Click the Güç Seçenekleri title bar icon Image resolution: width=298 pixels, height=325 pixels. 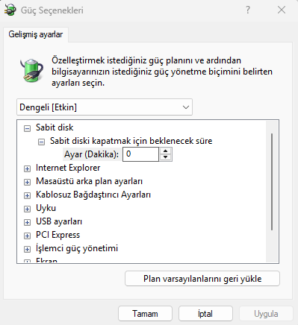pyautogui.click(x=10, y=10)
